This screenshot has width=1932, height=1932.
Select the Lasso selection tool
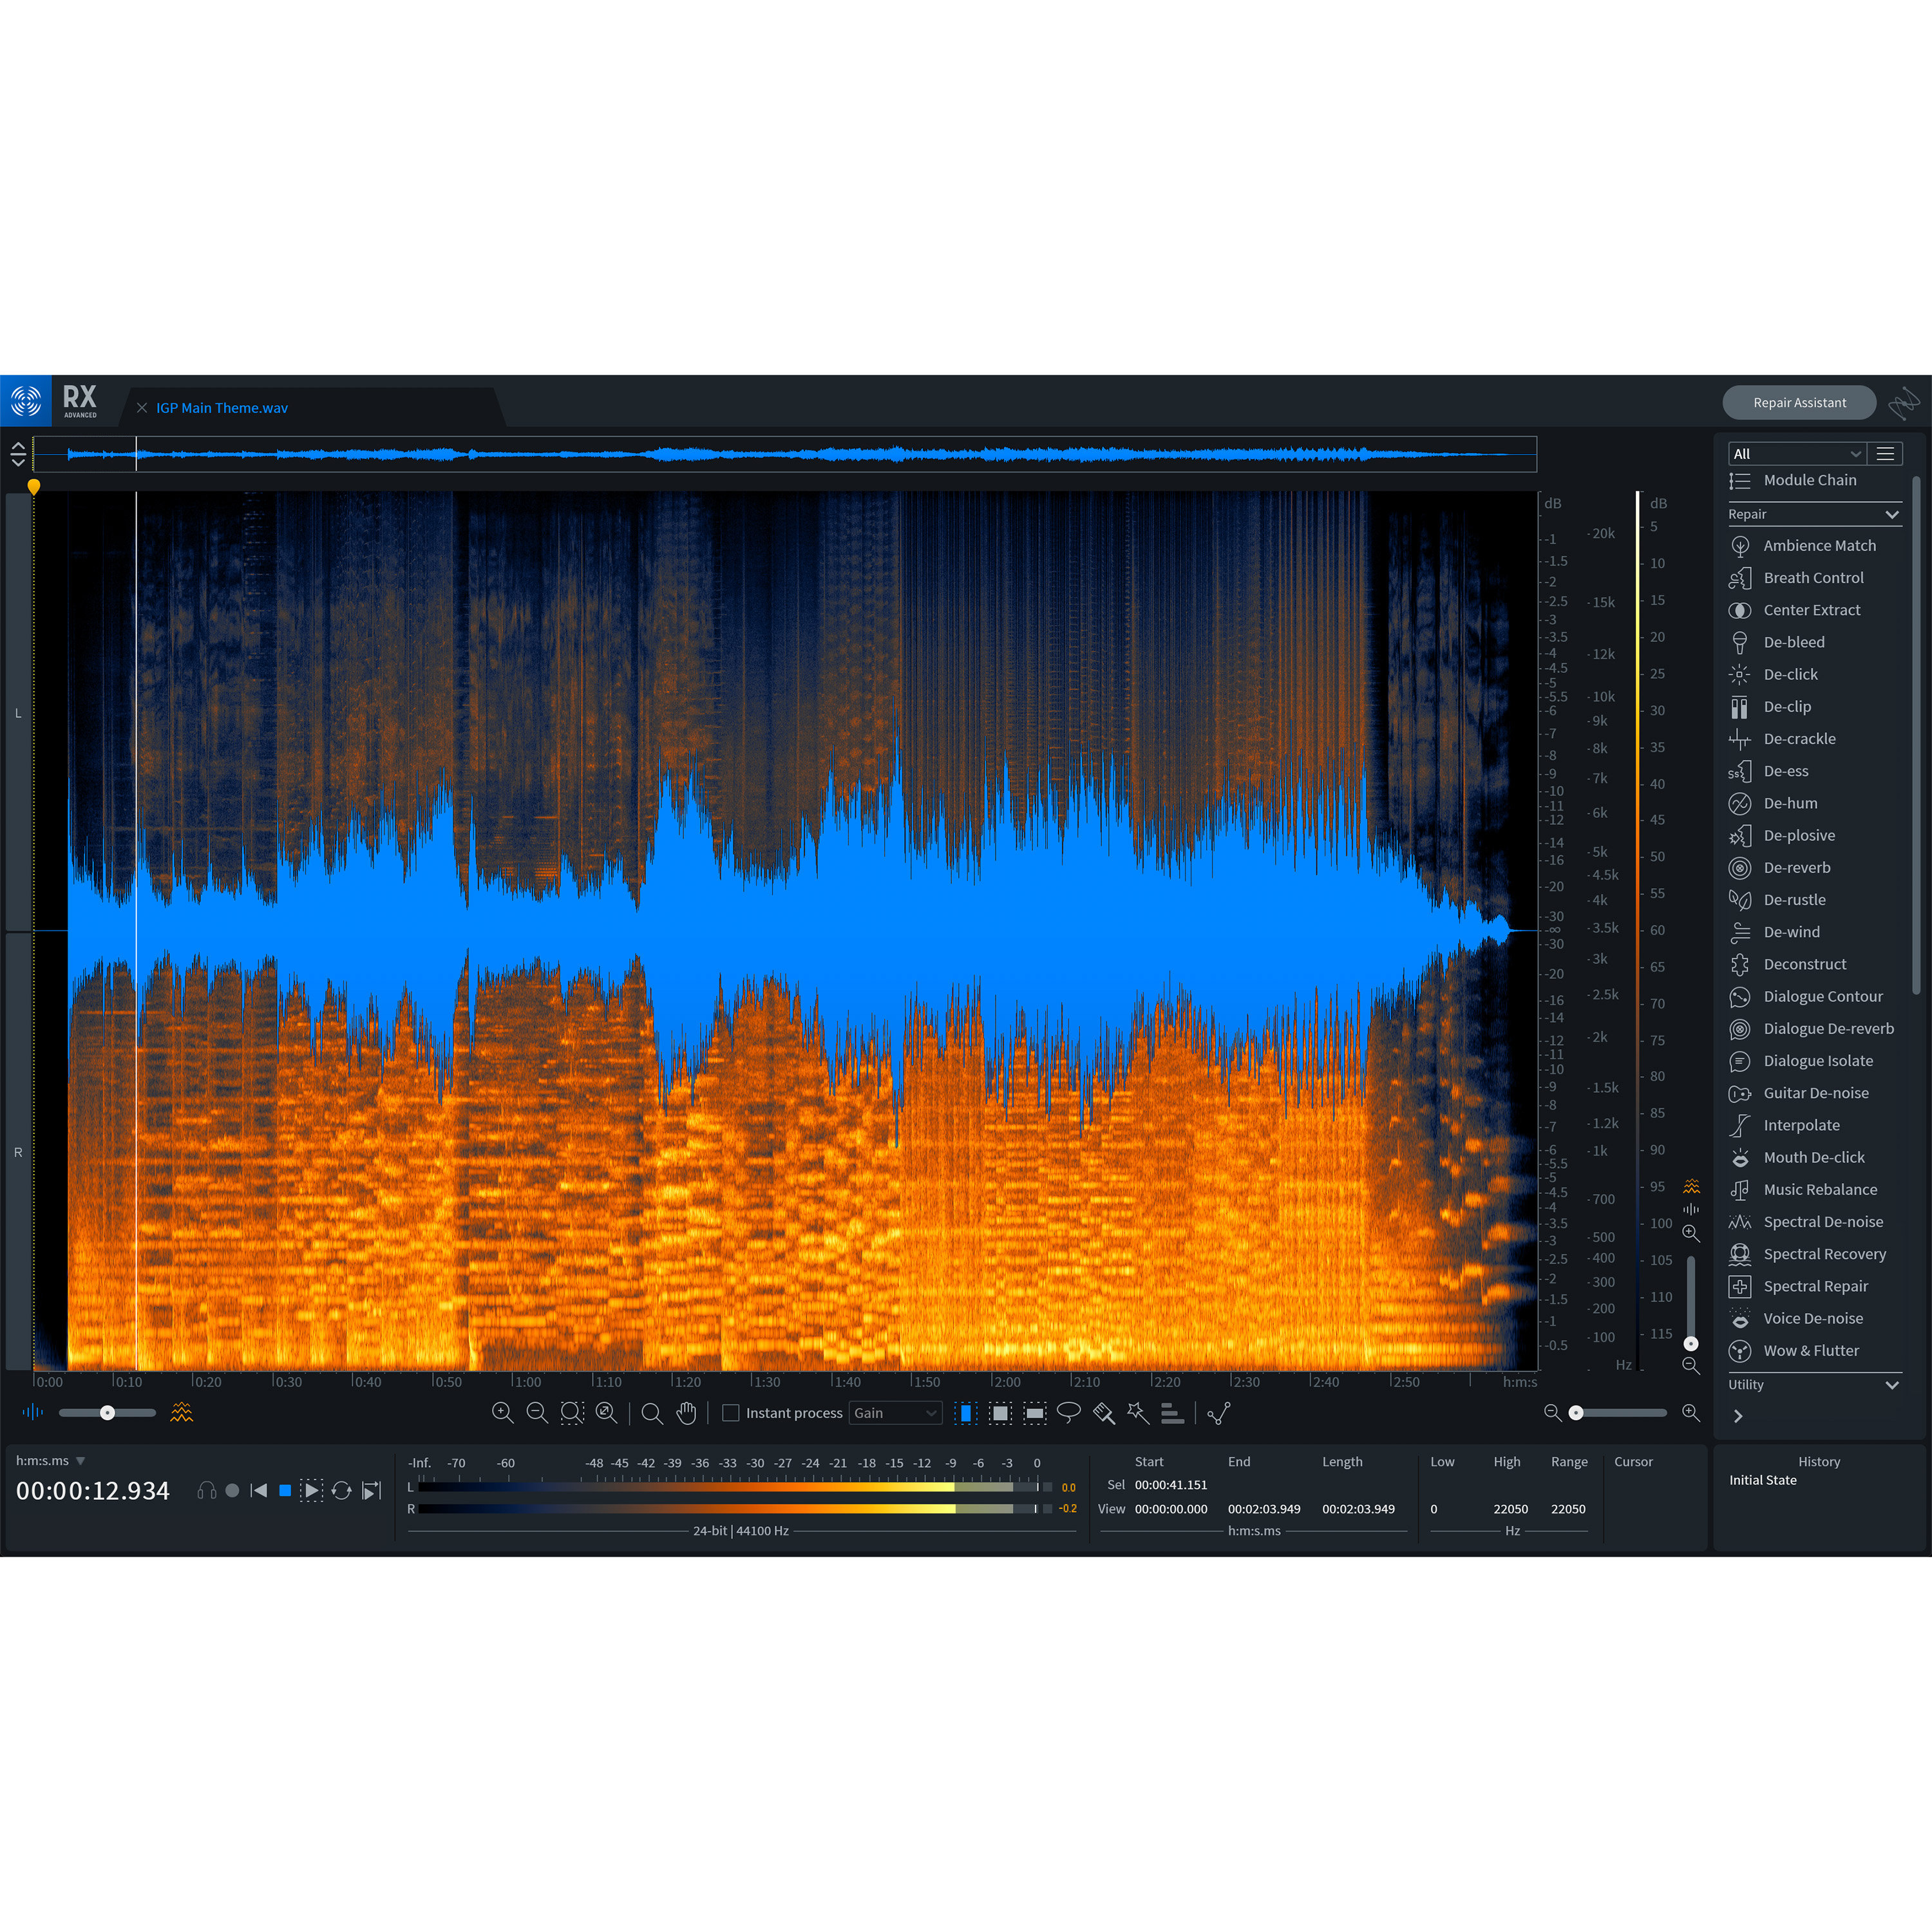(1068, 1413)
